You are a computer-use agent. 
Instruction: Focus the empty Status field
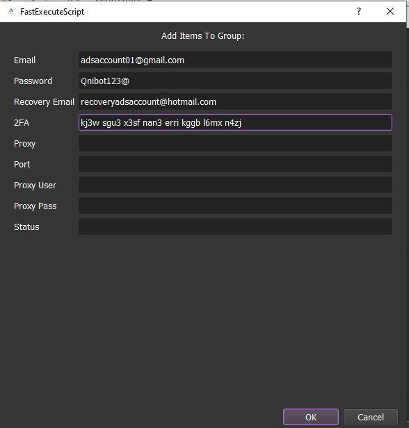point(235,227)
